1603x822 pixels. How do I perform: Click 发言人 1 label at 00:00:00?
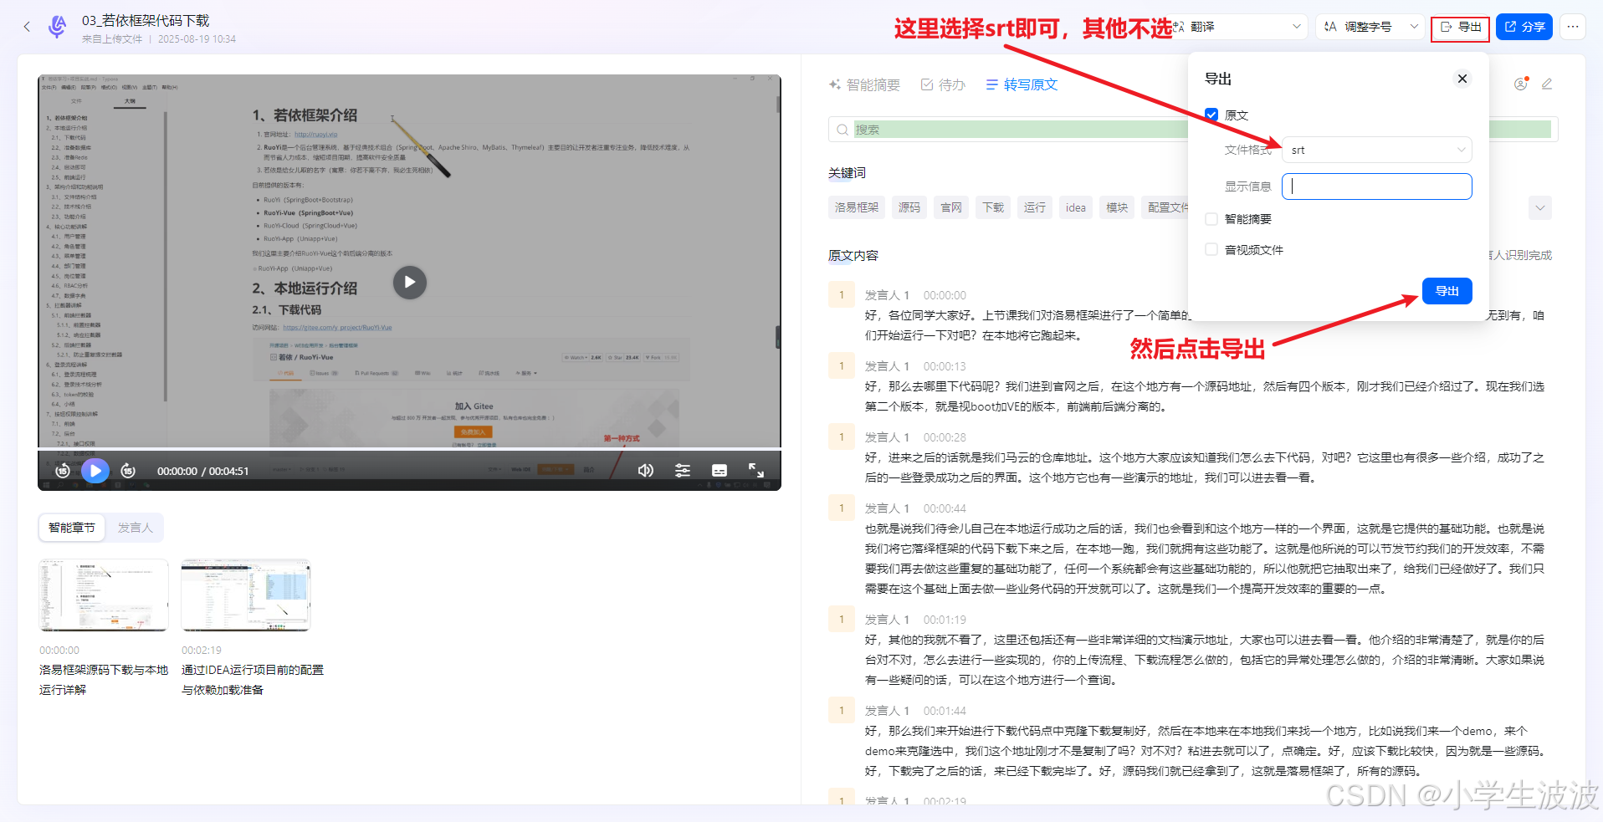[887, 295]
